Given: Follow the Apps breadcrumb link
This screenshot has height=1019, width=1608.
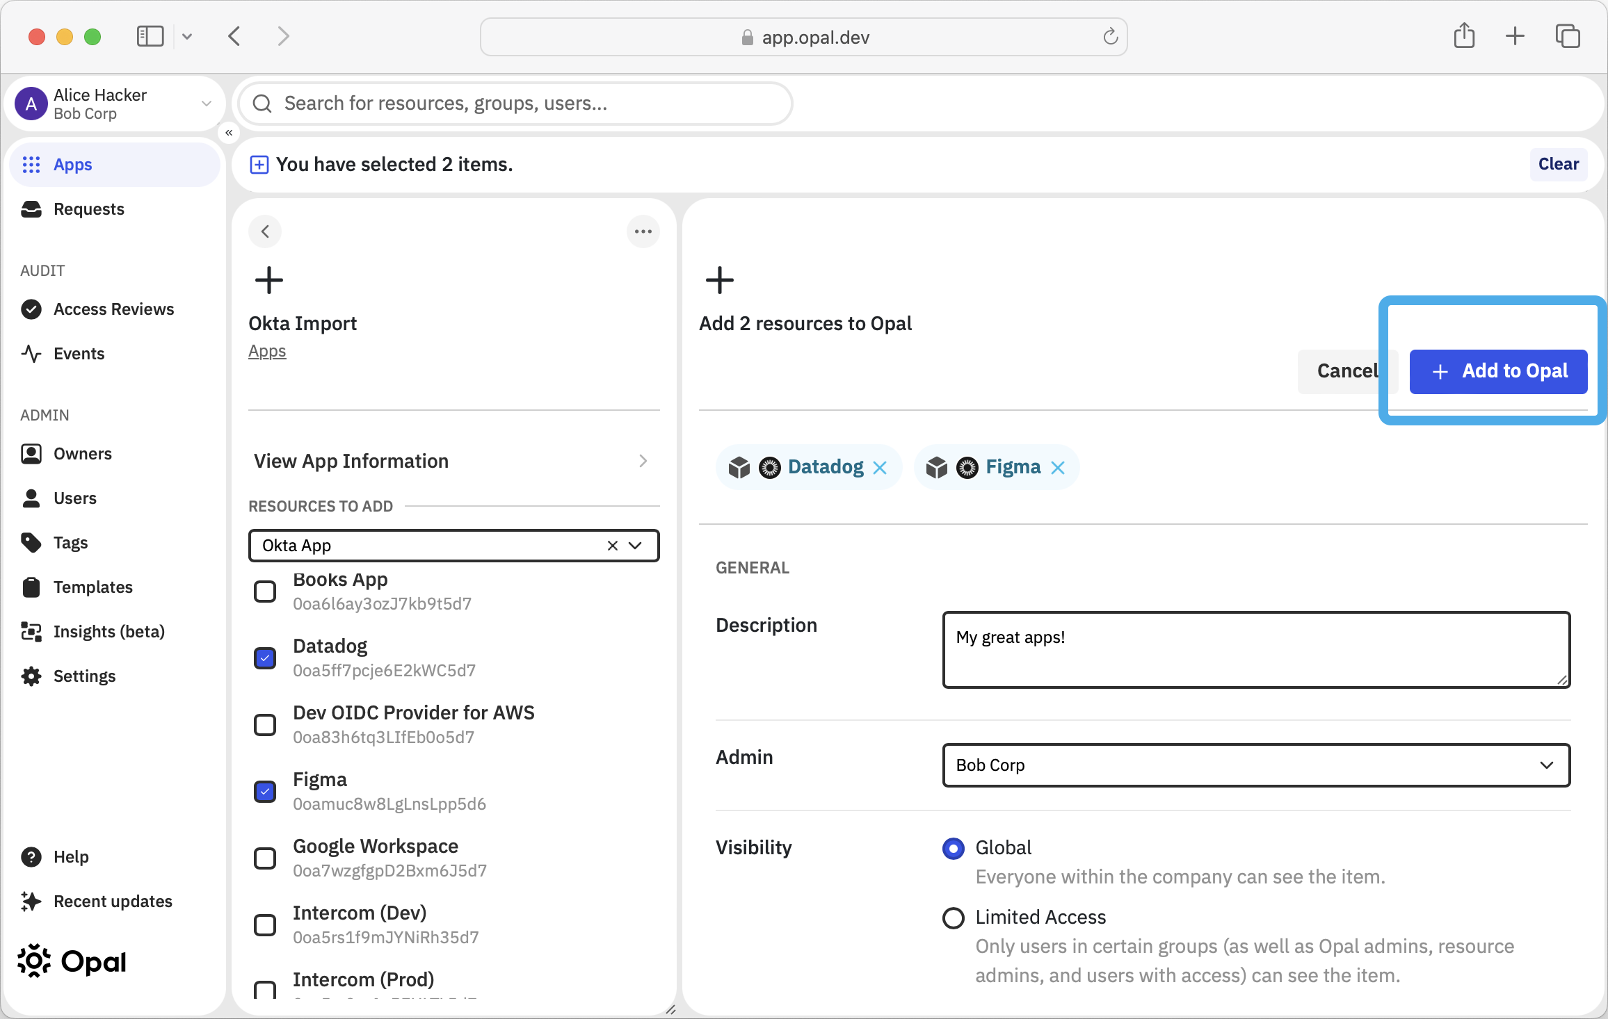Looking at the screenshot, I should click(267, 352).
